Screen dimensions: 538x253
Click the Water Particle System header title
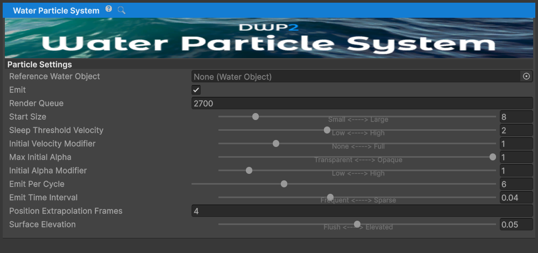pyautogui.click(x=56, y=11)
